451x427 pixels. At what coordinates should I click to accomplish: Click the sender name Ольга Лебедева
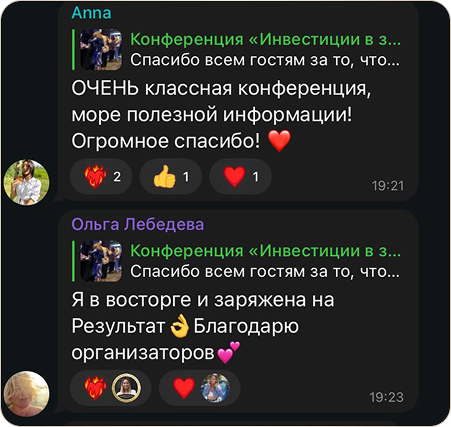pos(137,224)
